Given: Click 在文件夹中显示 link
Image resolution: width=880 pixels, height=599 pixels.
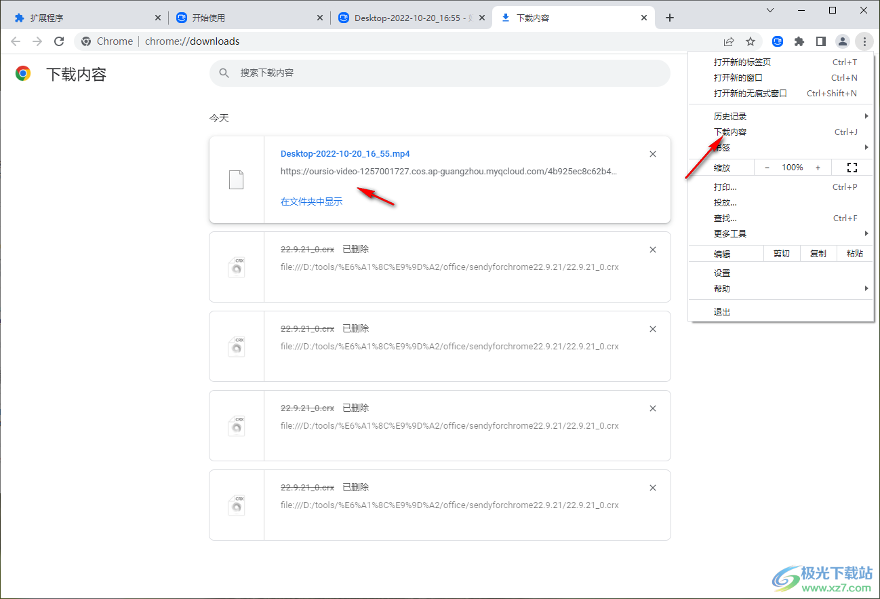Looking at the screenshot, I should click(x=311, y=201).
